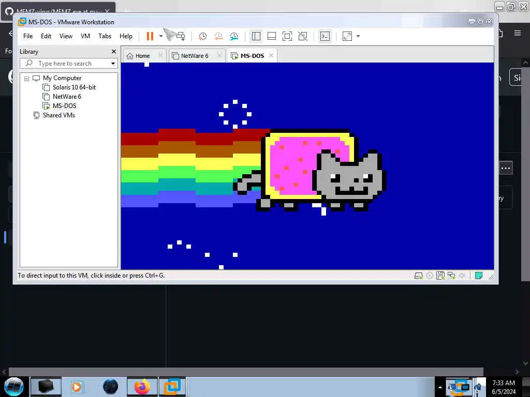The height and width of the screenshot is (397, 530).
Task: Close the Home tab
Action: point(160,55)
